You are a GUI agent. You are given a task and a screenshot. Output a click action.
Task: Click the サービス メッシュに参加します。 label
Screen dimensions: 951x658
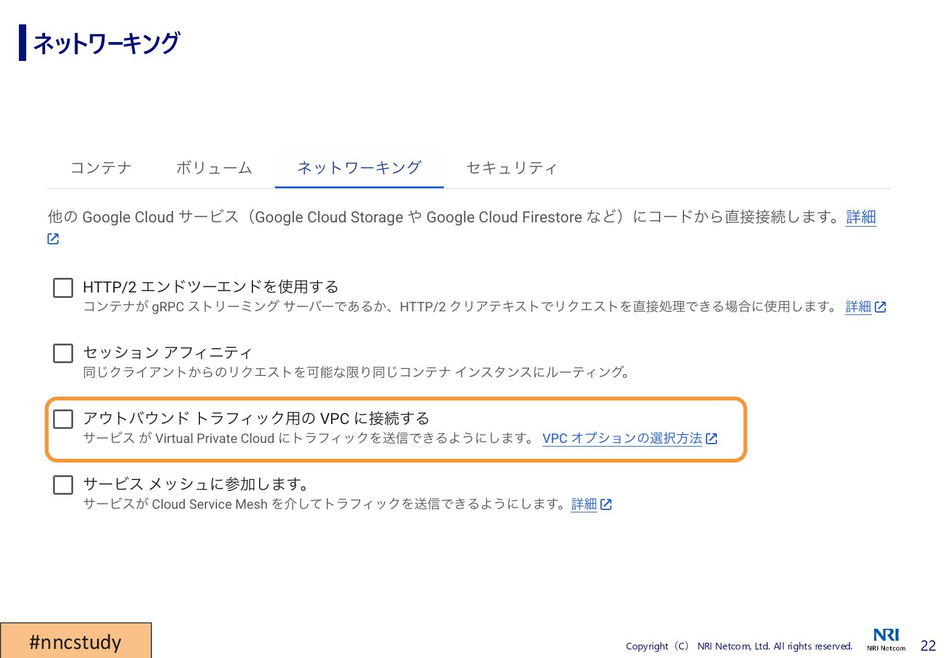(x=197, y=484)
